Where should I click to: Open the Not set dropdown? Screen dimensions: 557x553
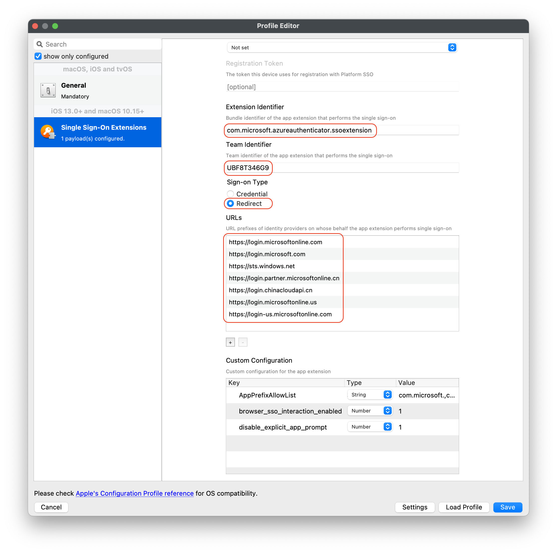(x=342, y=48)
